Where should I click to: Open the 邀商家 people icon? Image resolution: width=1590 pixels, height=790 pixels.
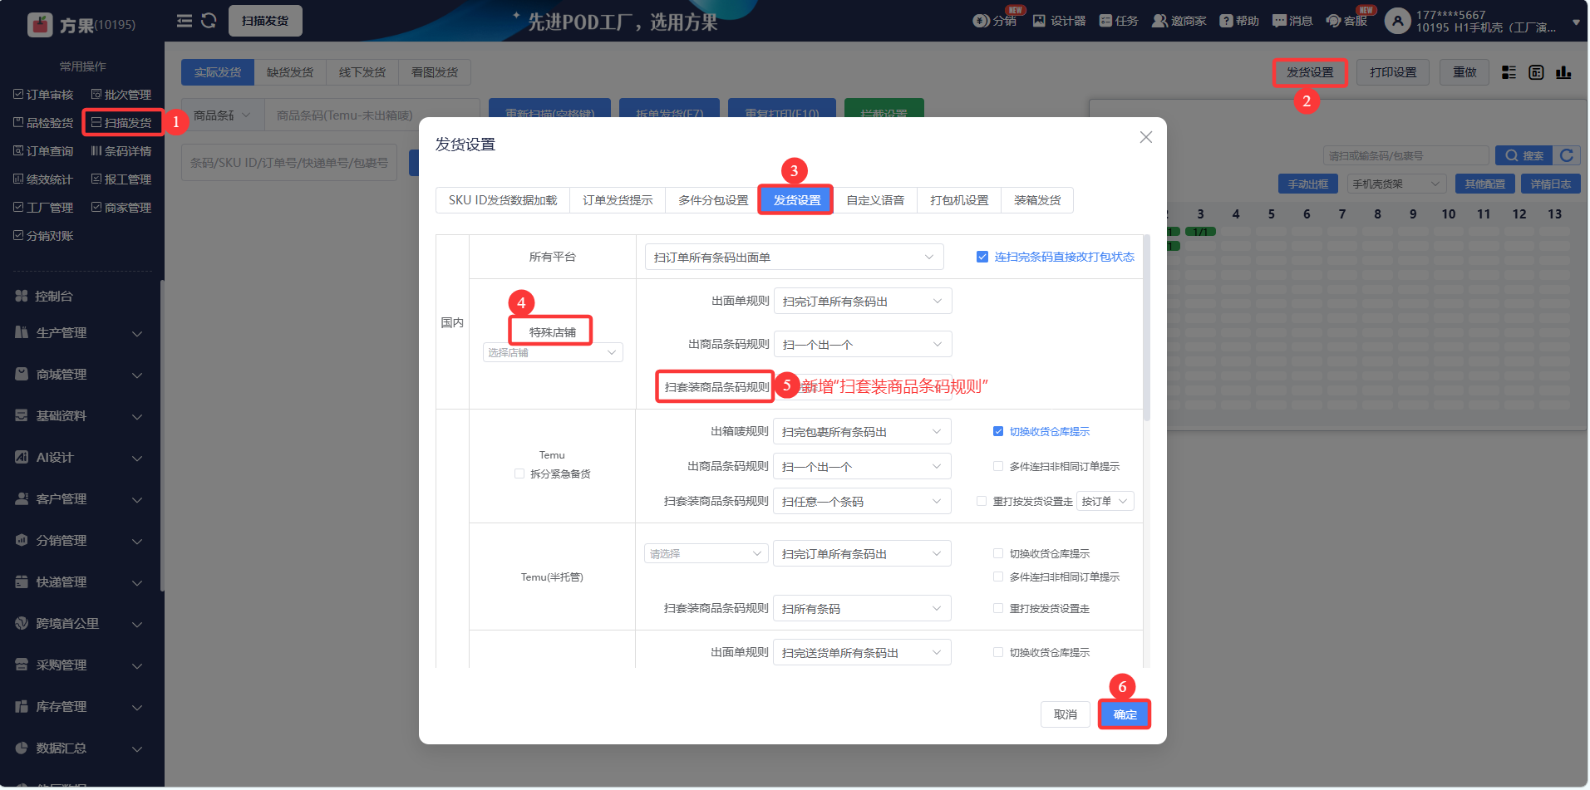click(1159, 21)
